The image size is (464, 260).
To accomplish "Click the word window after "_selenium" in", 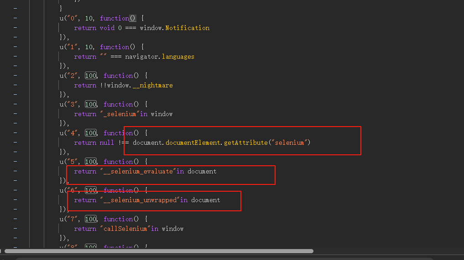I will point(162,114).
